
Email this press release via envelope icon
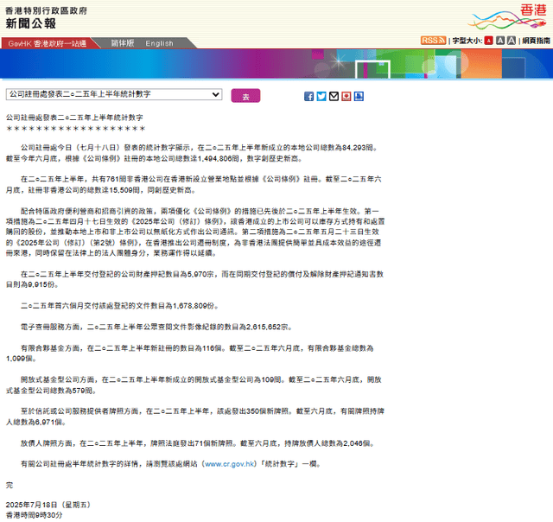[x=334, y=96]
